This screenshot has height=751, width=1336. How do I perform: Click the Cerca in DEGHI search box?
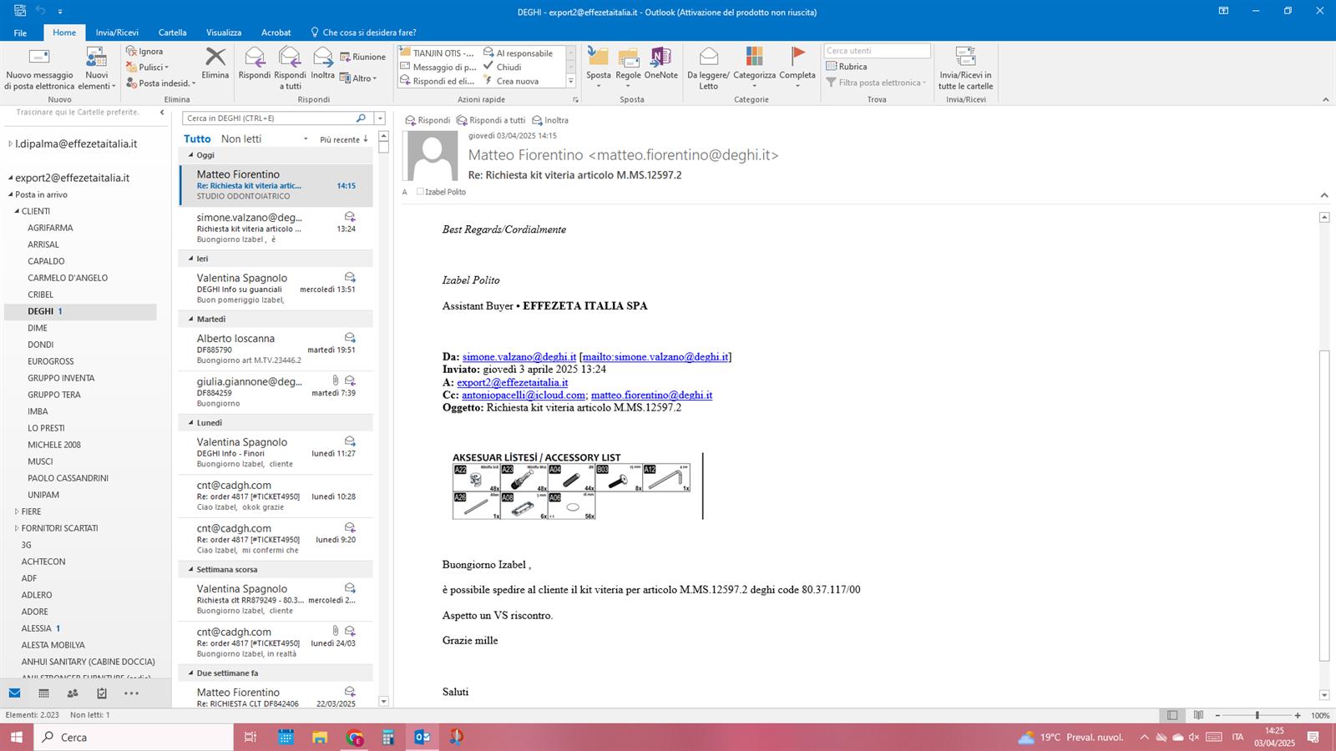(269, 118)
